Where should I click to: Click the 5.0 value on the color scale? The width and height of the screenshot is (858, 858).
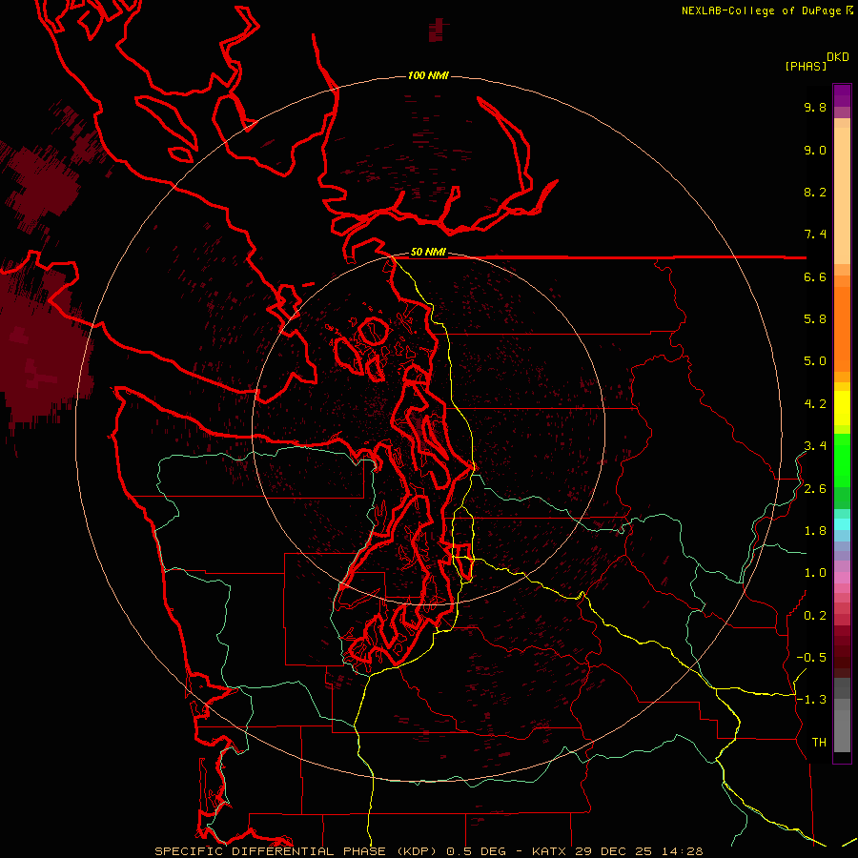(x=815, y=361)
